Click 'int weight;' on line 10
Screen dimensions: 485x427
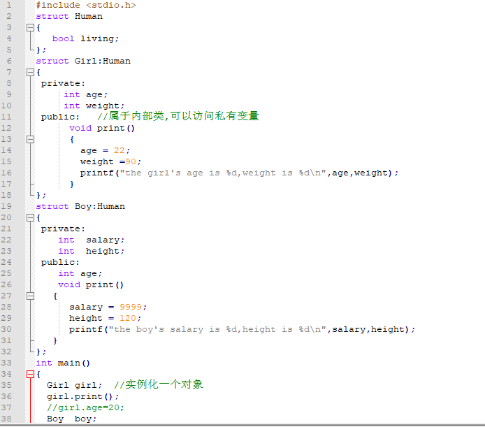click(x=94, y=106)
